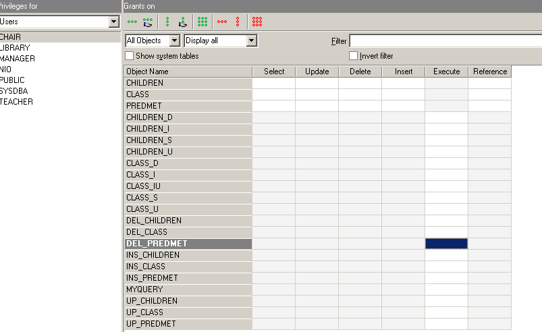Click Grant All with Grant Option icon
Image resolution: width=542 pixels, height=332 pixels.
point(148,22)
